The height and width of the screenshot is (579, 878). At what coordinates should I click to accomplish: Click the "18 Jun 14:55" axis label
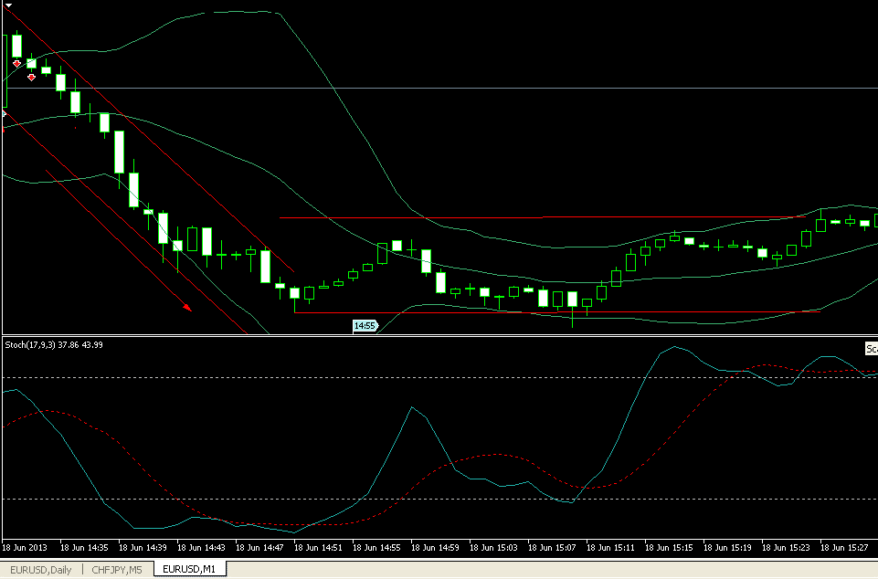376,547
